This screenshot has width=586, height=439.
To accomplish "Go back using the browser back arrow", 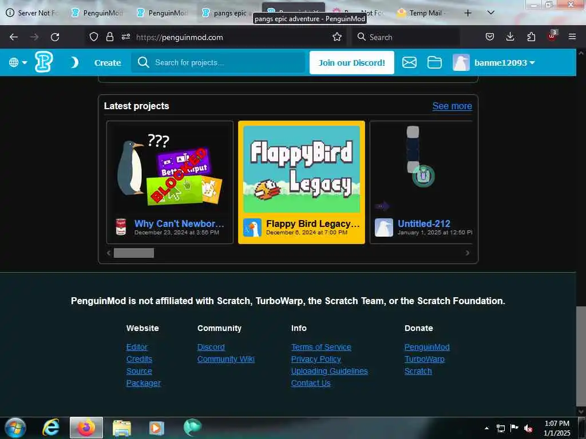I will click(14, 37).
